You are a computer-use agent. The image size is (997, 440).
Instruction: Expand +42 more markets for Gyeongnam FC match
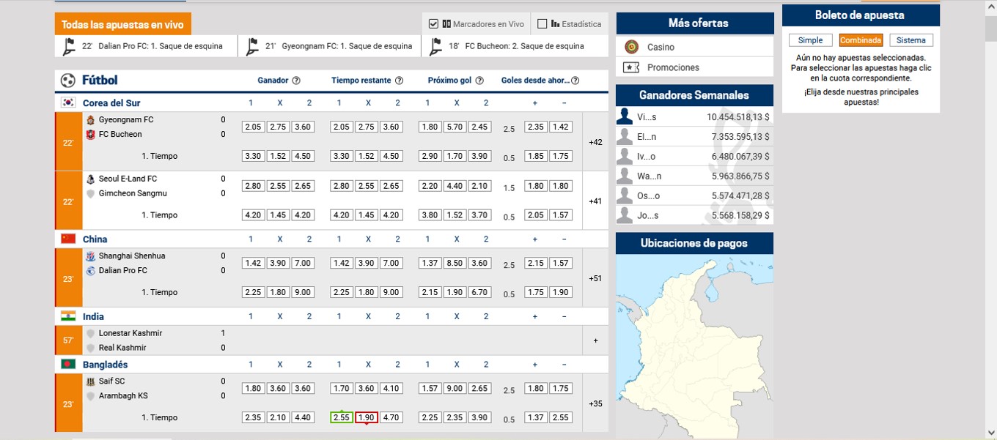pyautogui.click(x=595, y=142)
